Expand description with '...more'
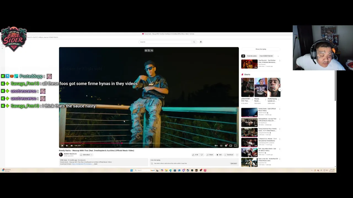Viewport: 353px width, 198px height. [95, 164]
